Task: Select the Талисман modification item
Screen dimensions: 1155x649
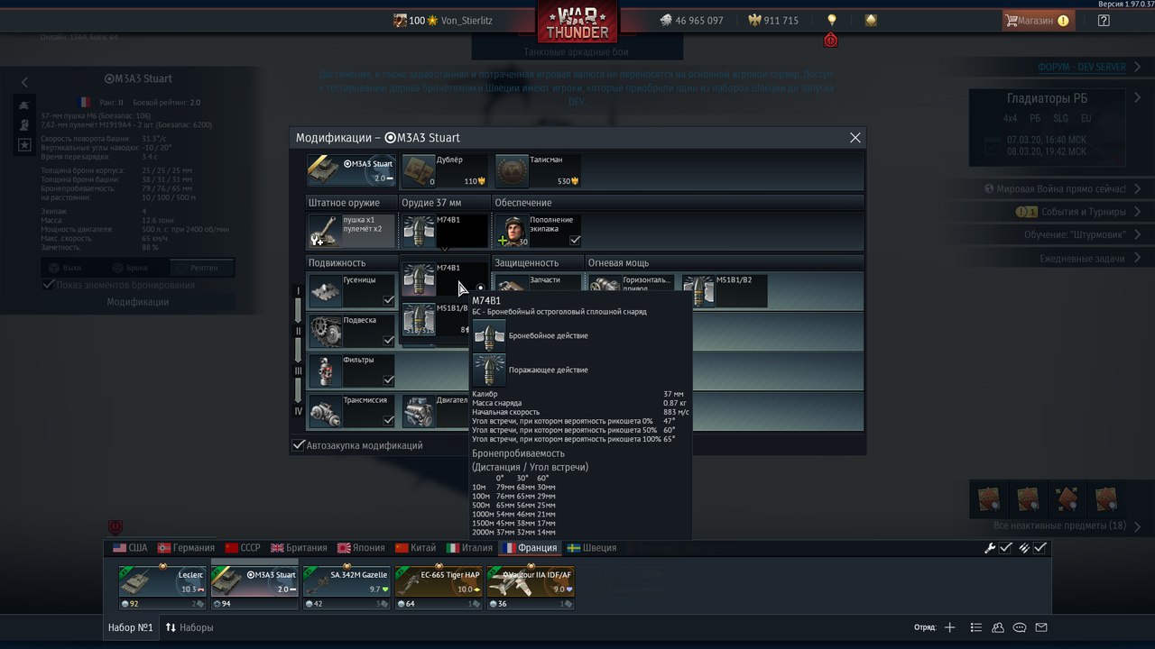Action: (538, 170)
